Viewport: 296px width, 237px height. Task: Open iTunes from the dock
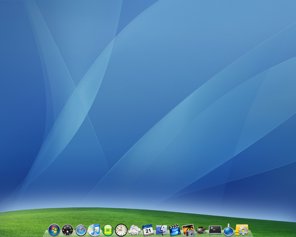(x=94, y=230)
